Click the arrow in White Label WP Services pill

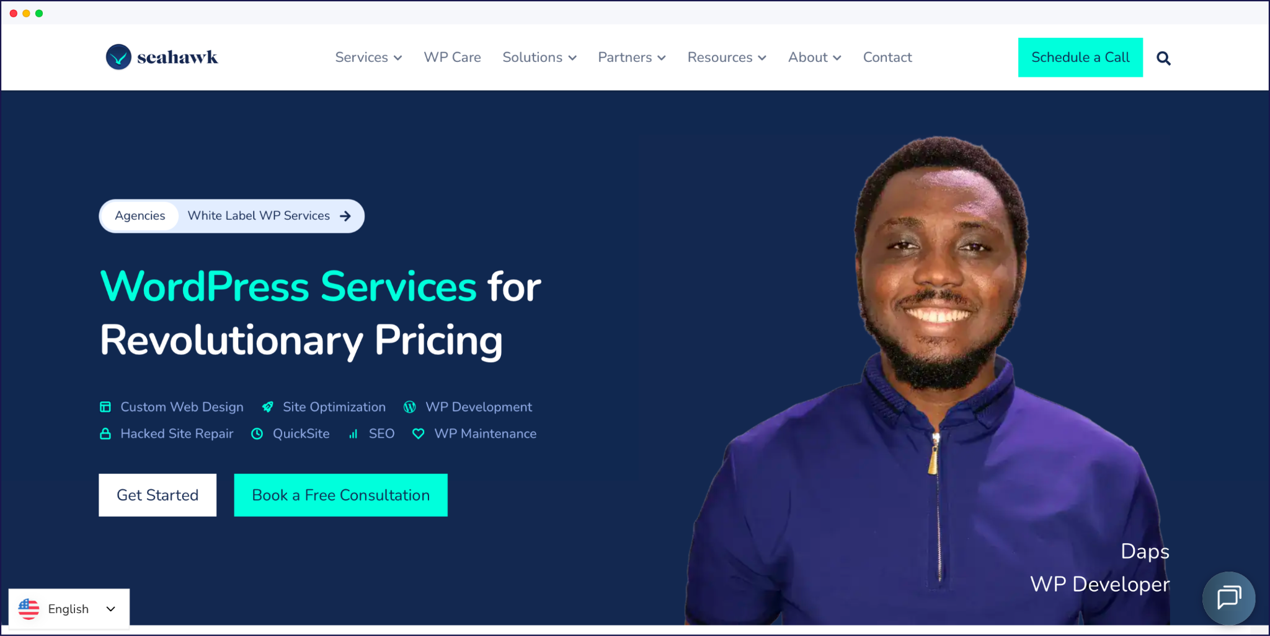click(x=345, y=216)
